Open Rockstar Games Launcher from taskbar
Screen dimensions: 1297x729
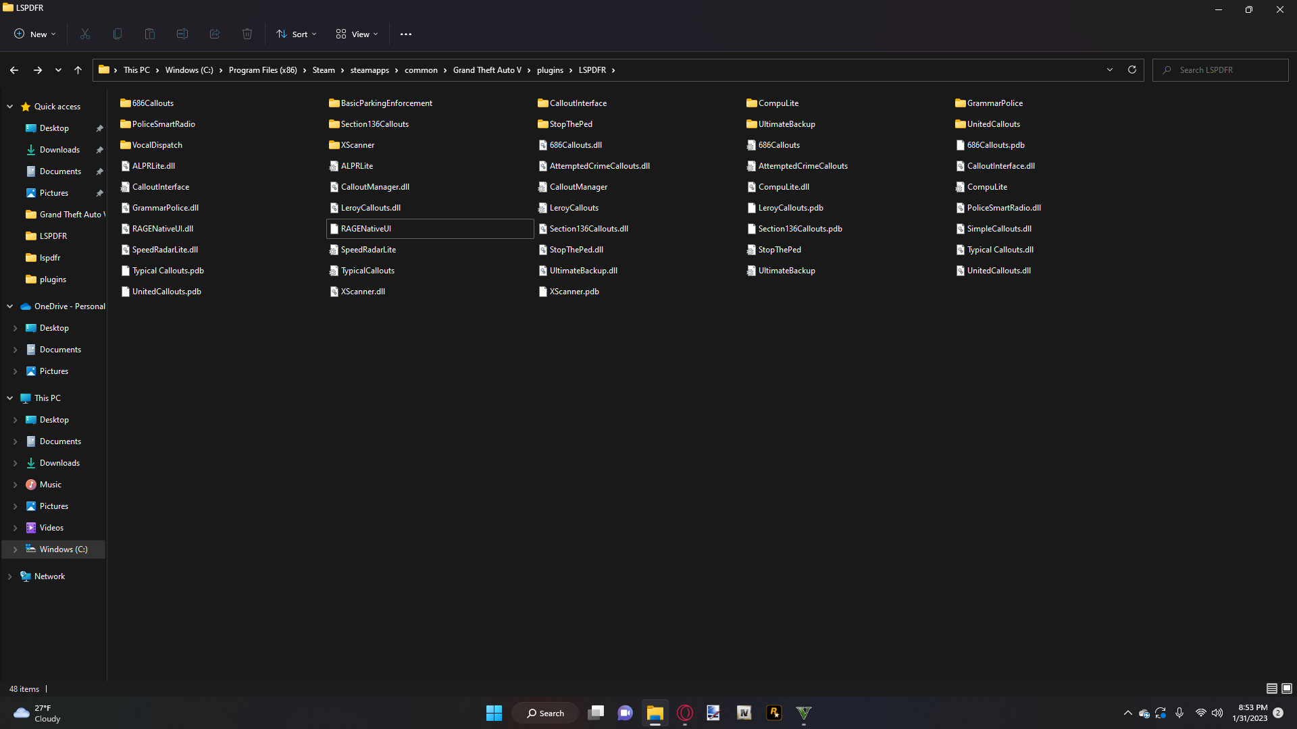coord(774,713)
